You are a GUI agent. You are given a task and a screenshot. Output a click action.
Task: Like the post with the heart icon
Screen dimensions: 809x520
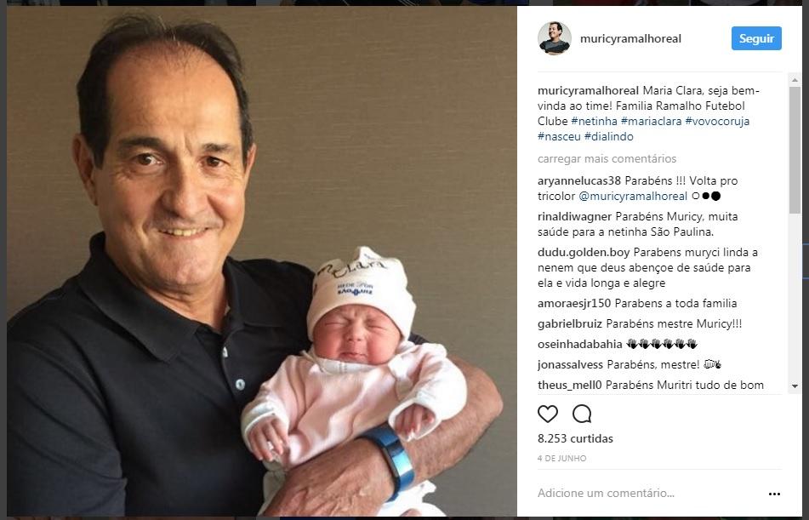[548, 414]
